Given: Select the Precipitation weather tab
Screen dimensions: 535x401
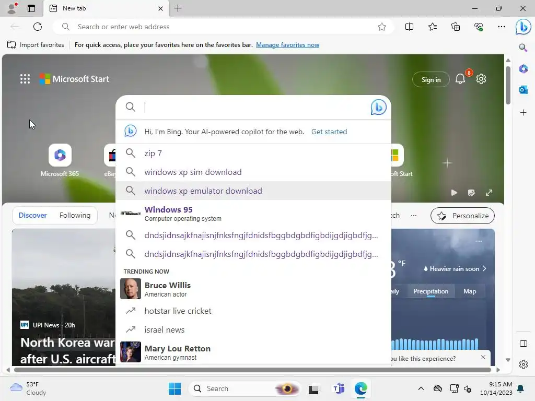Looking at the screenshot, I should tap(431, 291).
